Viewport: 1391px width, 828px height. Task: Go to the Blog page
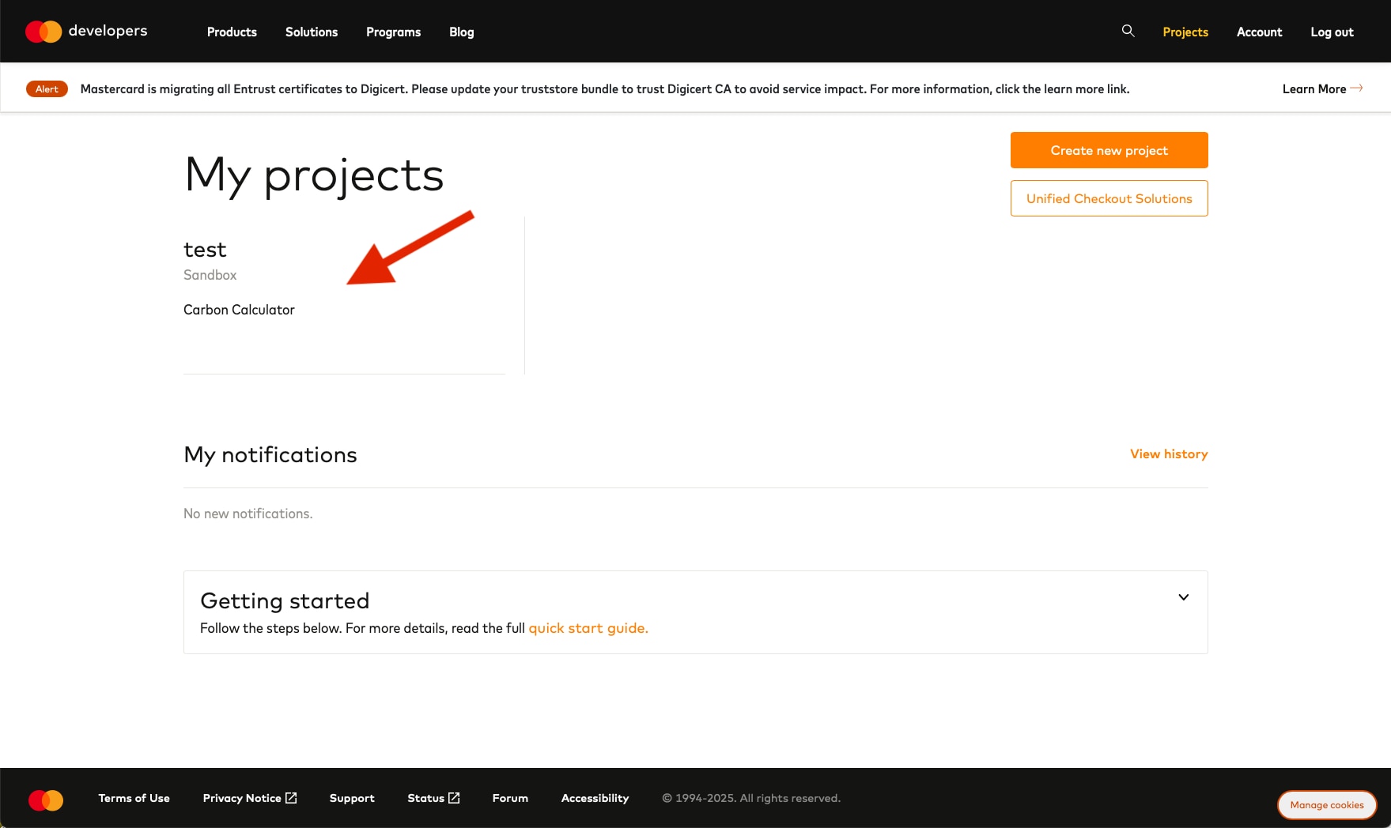(461, 32)
